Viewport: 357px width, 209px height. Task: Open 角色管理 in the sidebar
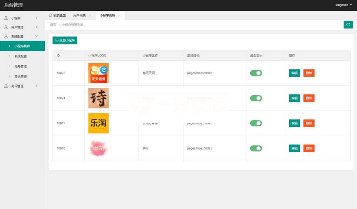tap(21, 76)
